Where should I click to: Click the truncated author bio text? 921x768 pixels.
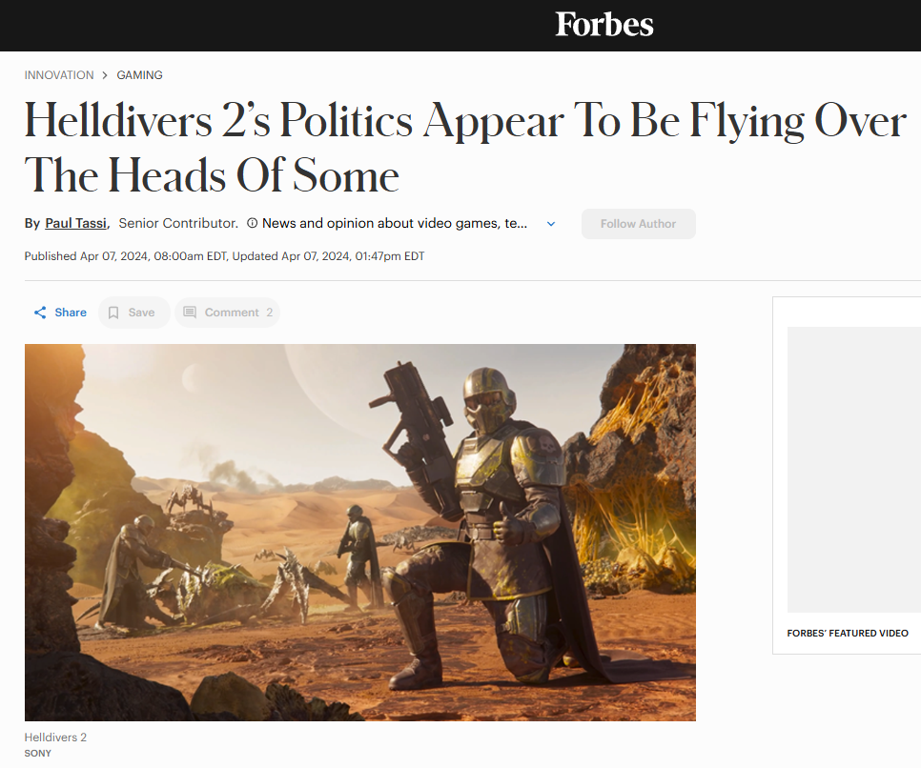[x=395, y=223]
